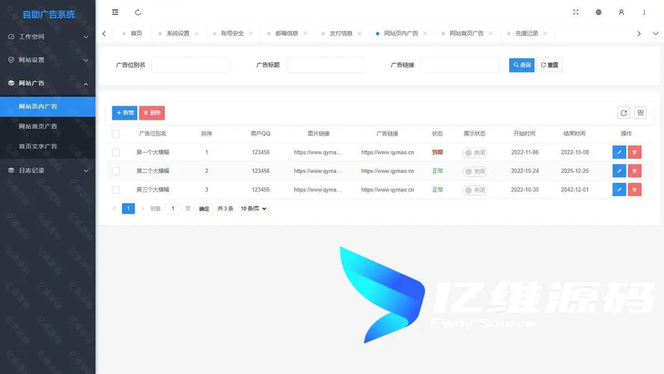
Task: Expand the 日志记录 sidebar menu
Action: 48,171
